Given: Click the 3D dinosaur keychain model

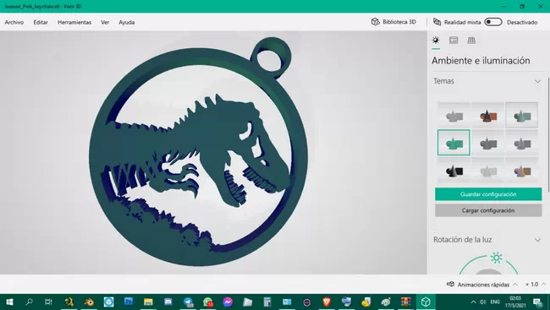Looking at the screenshot, I should tap(198, 150).
